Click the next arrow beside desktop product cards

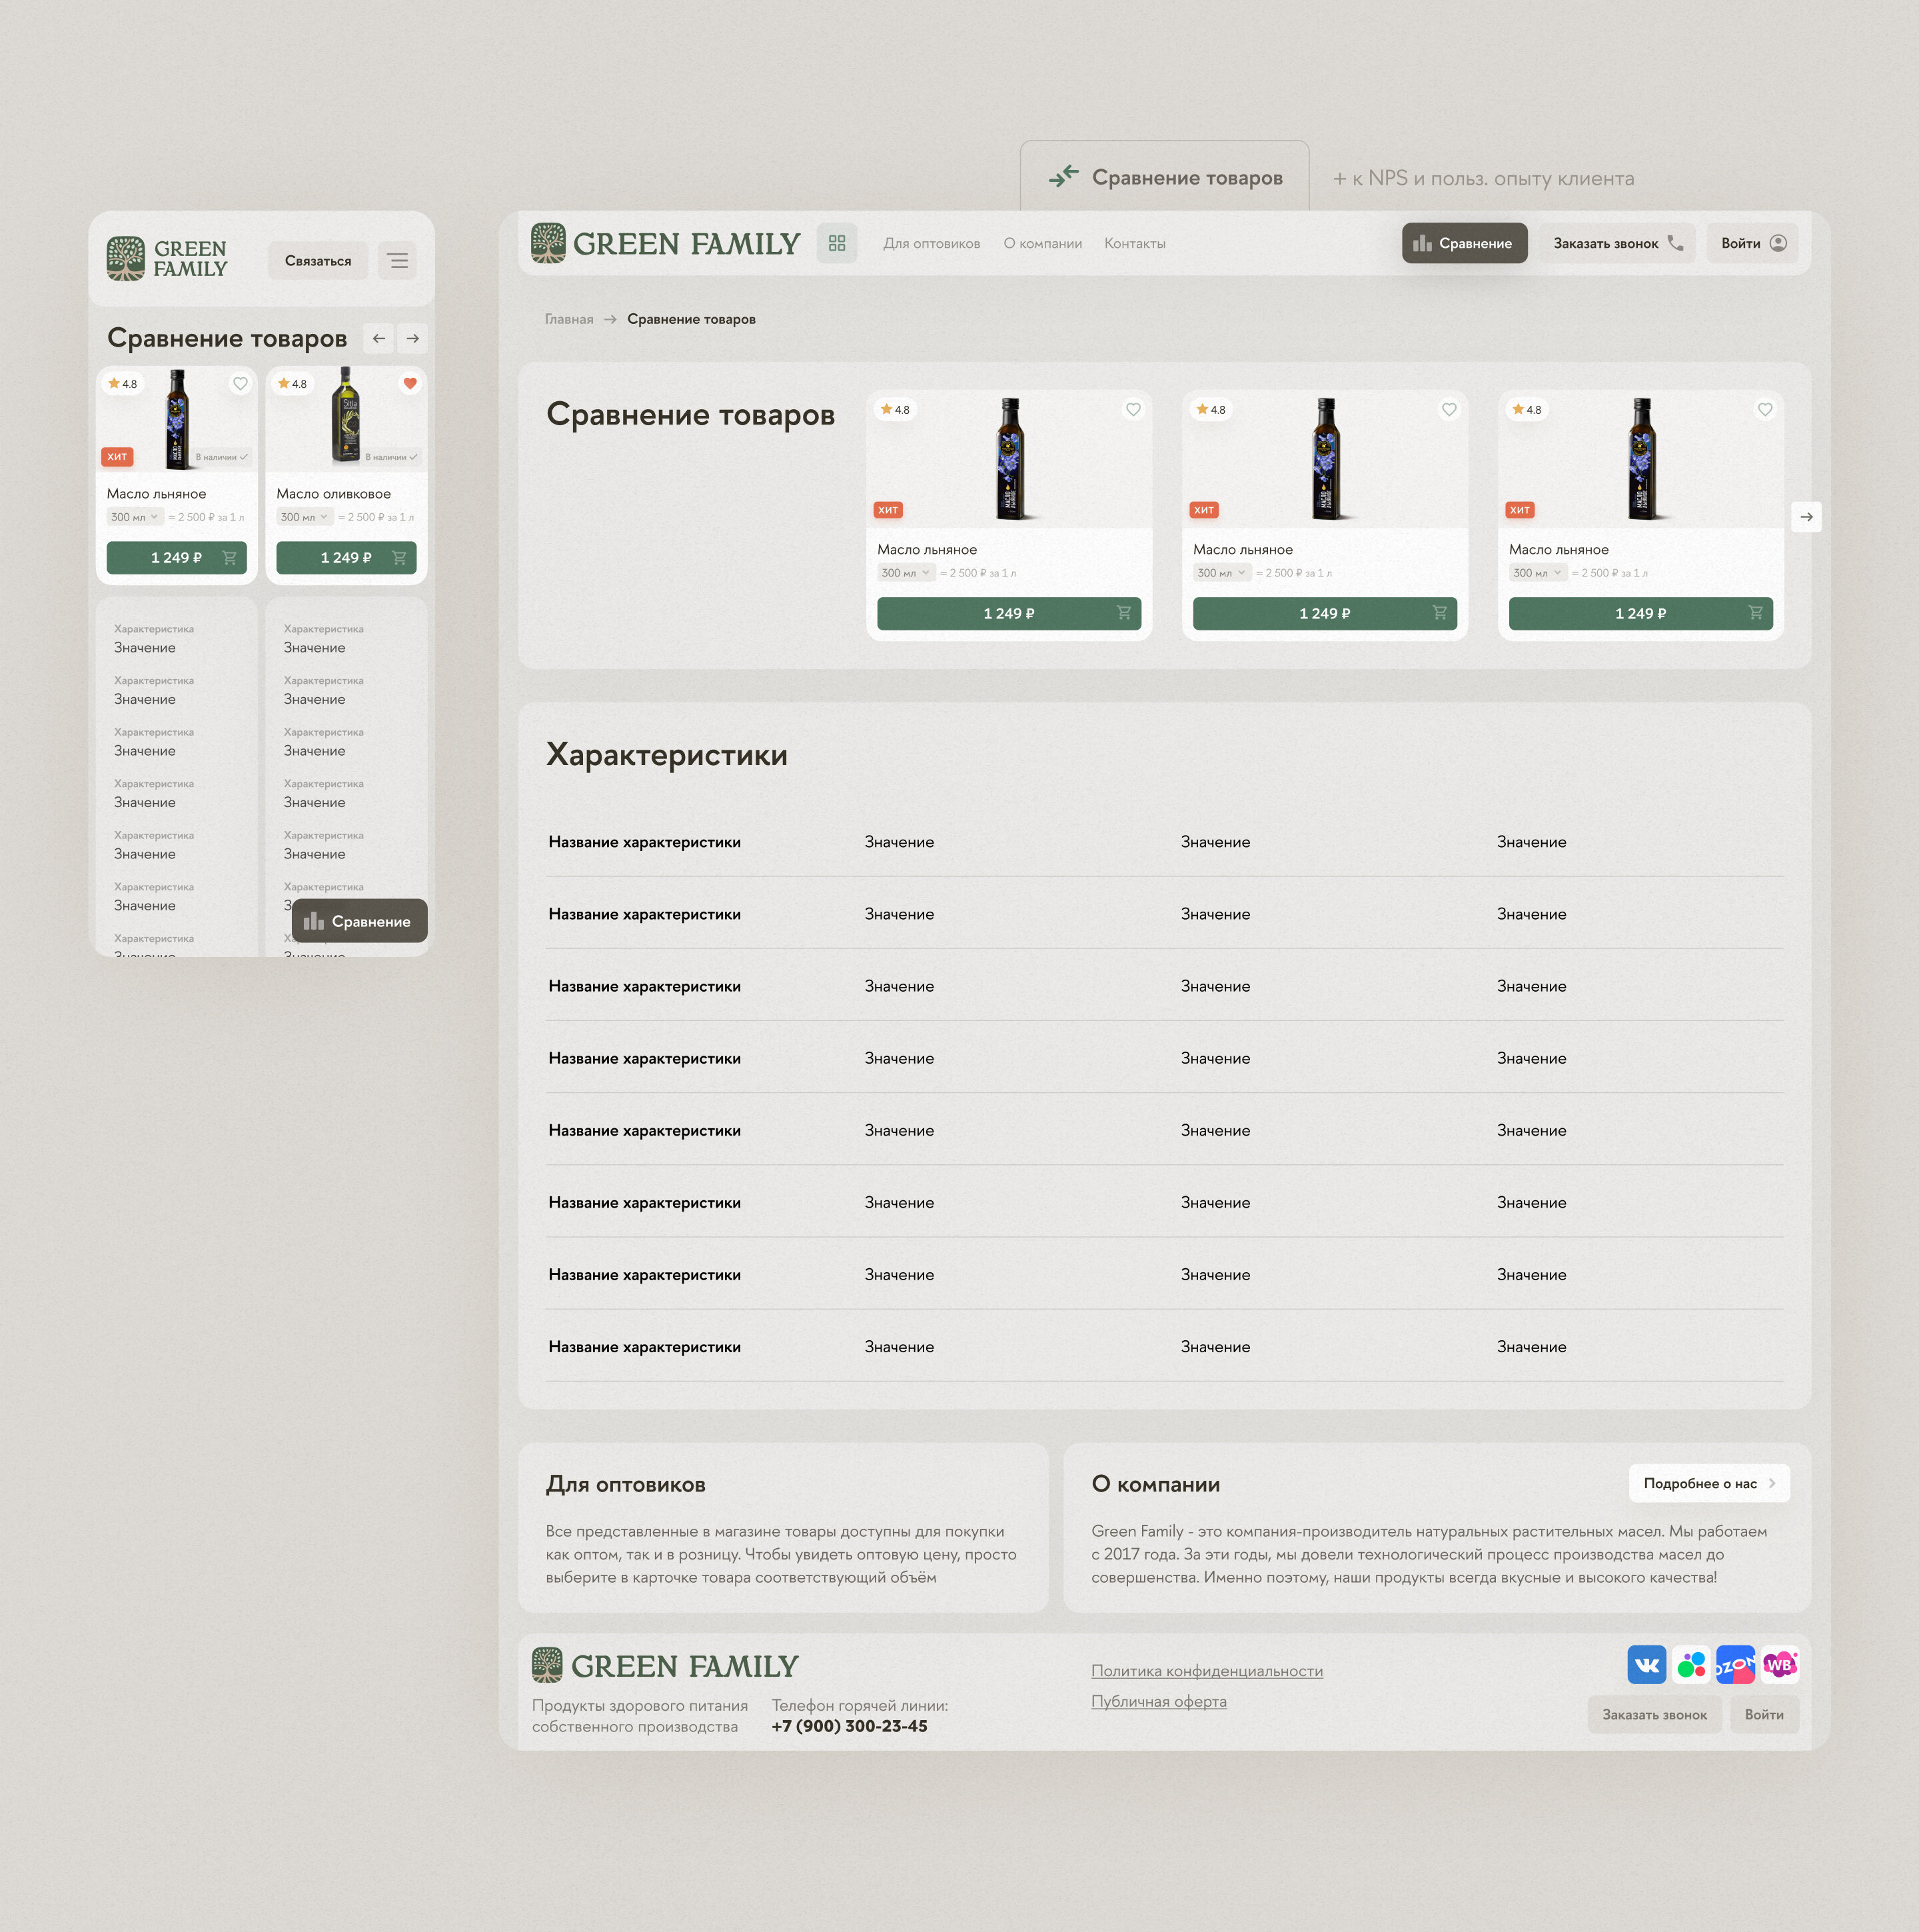1806,517
